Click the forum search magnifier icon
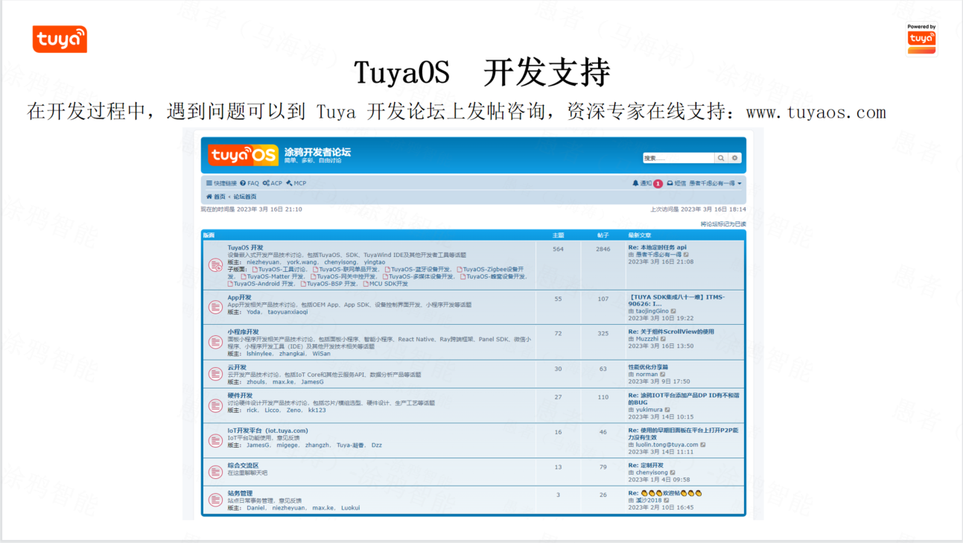Viewport: 963px width, 543px height. click(x=721, y=158)
